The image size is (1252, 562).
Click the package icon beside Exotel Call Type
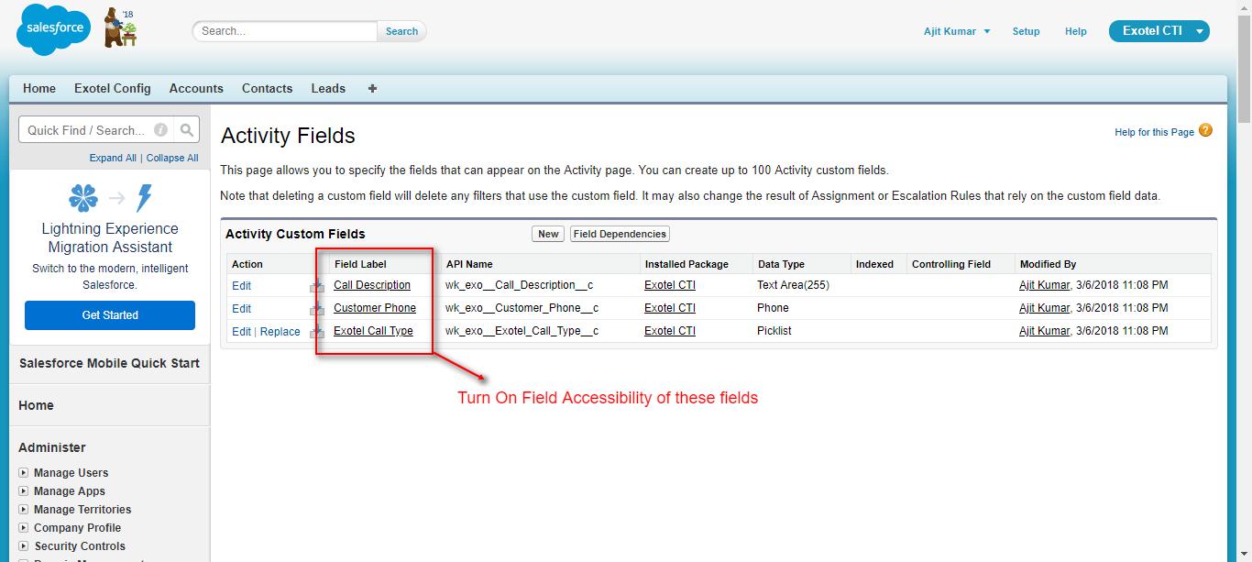pyautogui.click(x=317, y=332)
